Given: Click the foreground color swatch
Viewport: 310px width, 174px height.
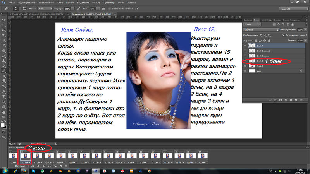Looking at the screenshot, I should coord(3,125).
